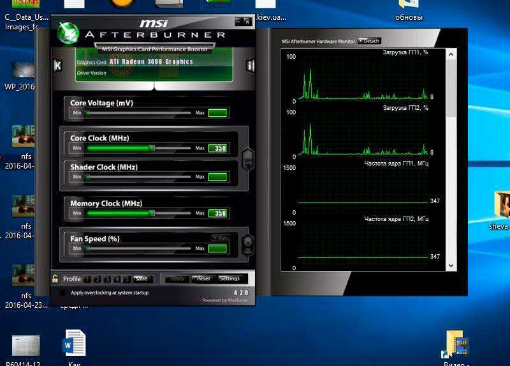Click the version number 4.2.0
The height and width of the screenshot is (366, 510).
tap(241, 293)
